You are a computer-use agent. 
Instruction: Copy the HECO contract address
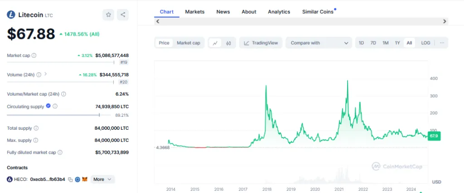[x=70, y=179]
